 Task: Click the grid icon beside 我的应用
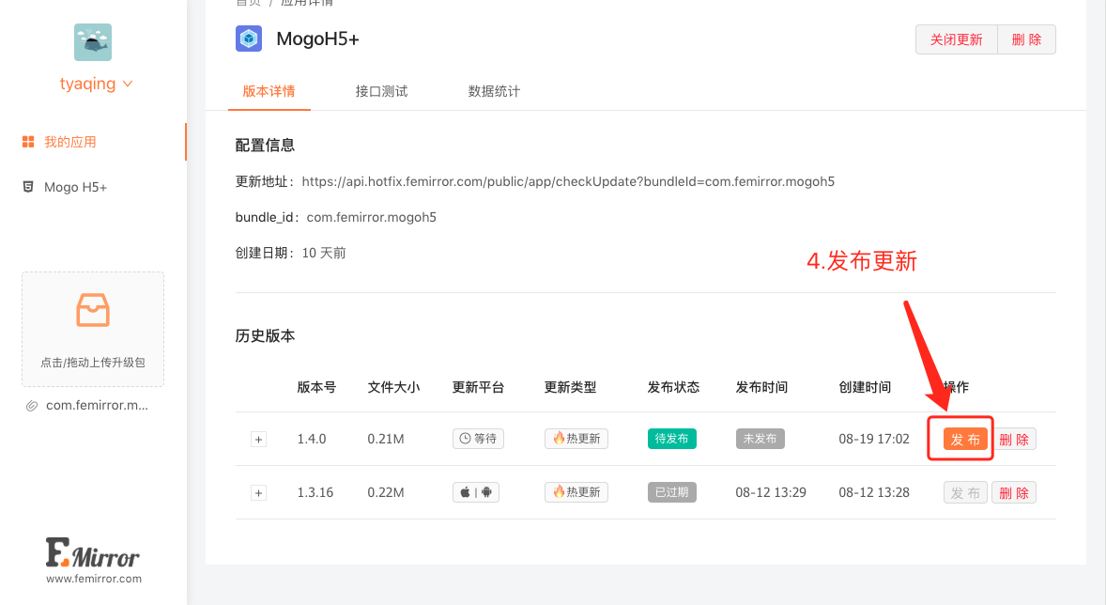click(28, 142)
